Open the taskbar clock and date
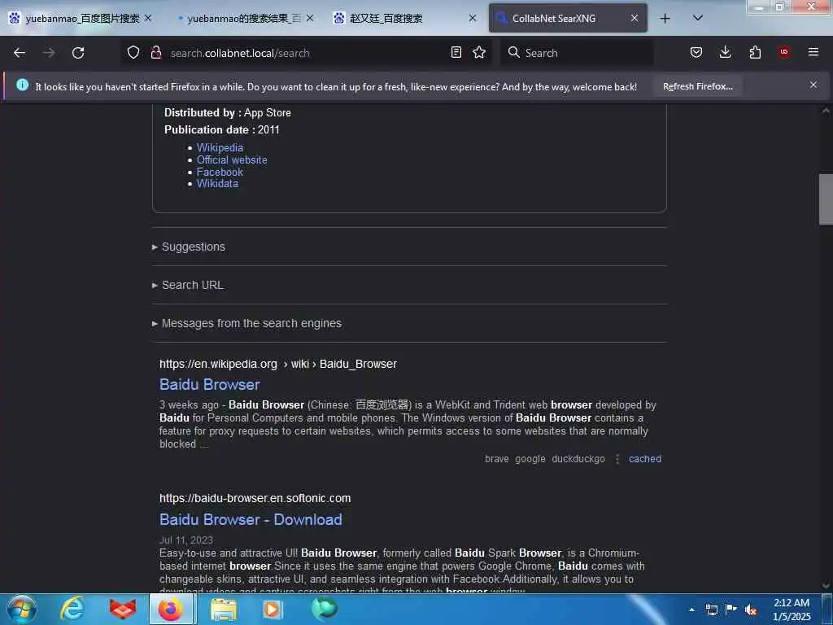 792,610
